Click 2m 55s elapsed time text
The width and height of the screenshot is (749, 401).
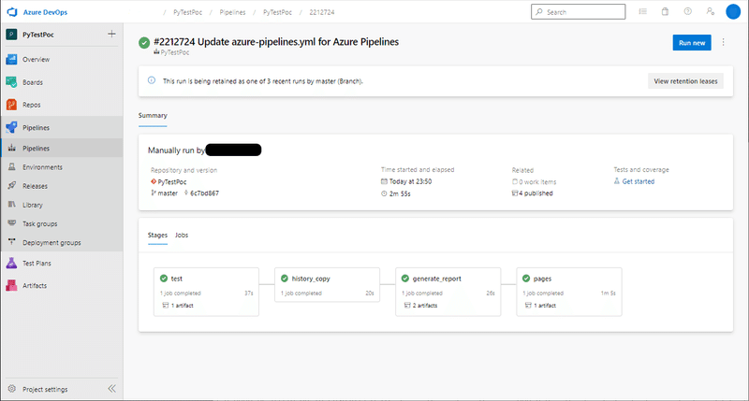[400, 193]
